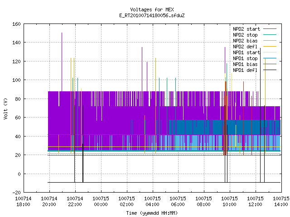This screenshot has width=290, height=217.
Task: Click the red NPD1 bias baseline at 20 V
Action: tap(164, 155)
